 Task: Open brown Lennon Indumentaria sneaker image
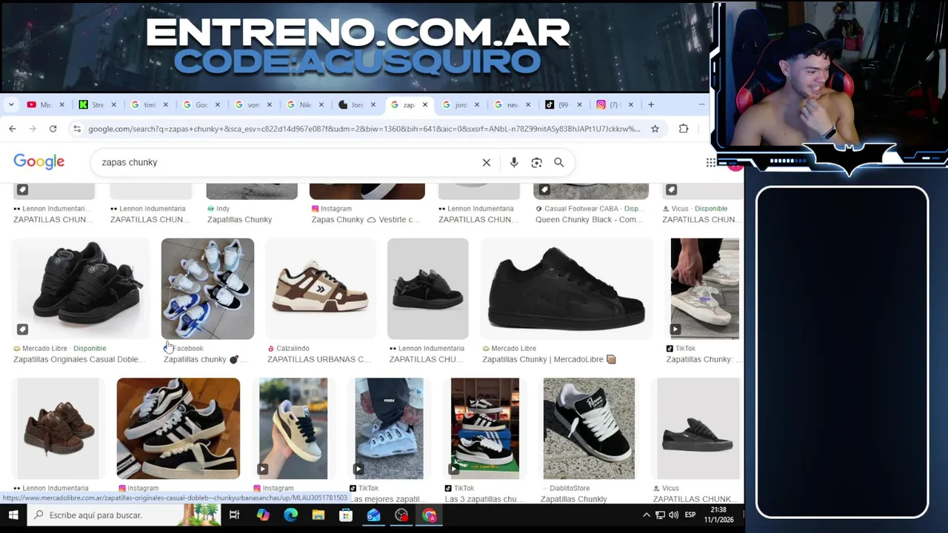pyautogui.click(x=58, y=429)
